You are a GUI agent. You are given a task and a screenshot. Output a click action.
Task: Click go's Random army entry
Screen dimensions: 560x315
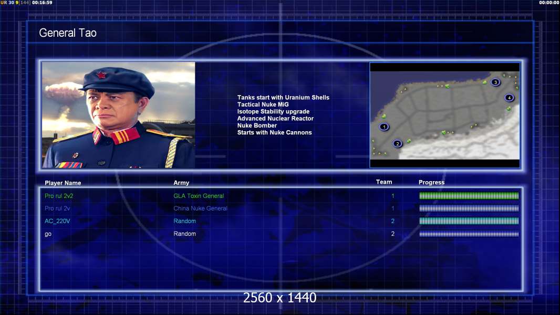pyautogui.click(x=184, y=234)
